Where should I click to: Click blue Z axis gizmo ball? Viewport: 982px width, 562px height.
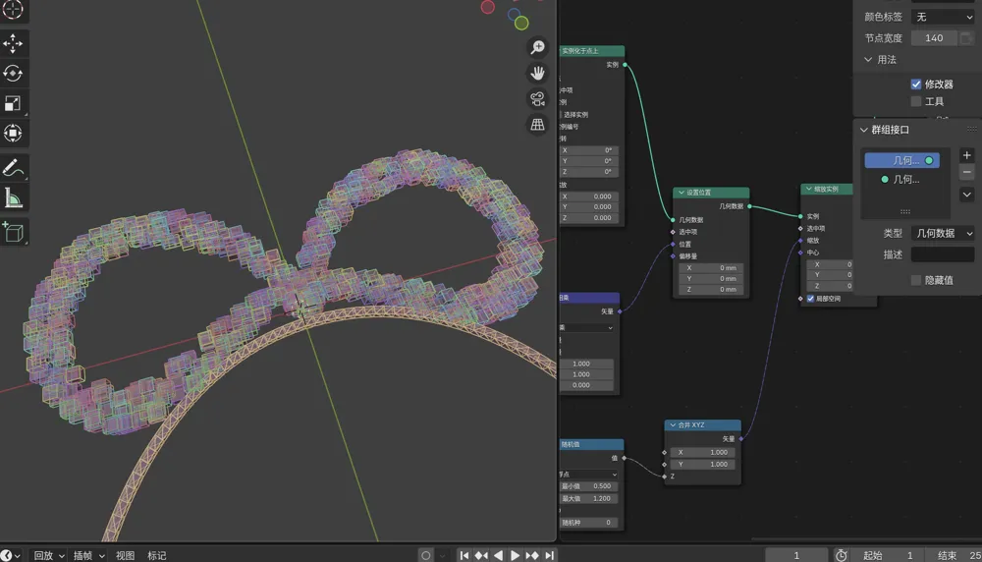(515, 14)
